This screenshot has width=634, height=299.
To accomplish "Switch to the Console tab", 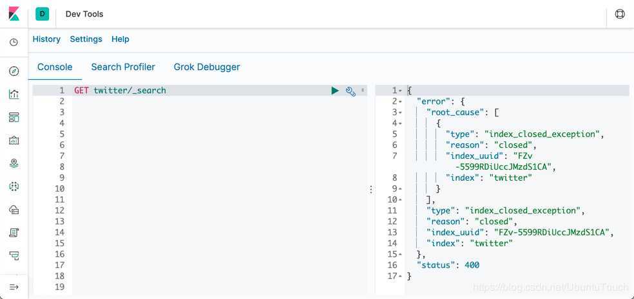I will 55,67.
